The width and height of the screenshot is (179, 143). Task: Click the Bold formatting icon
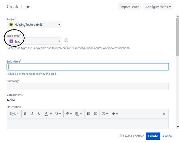point(25,114)
